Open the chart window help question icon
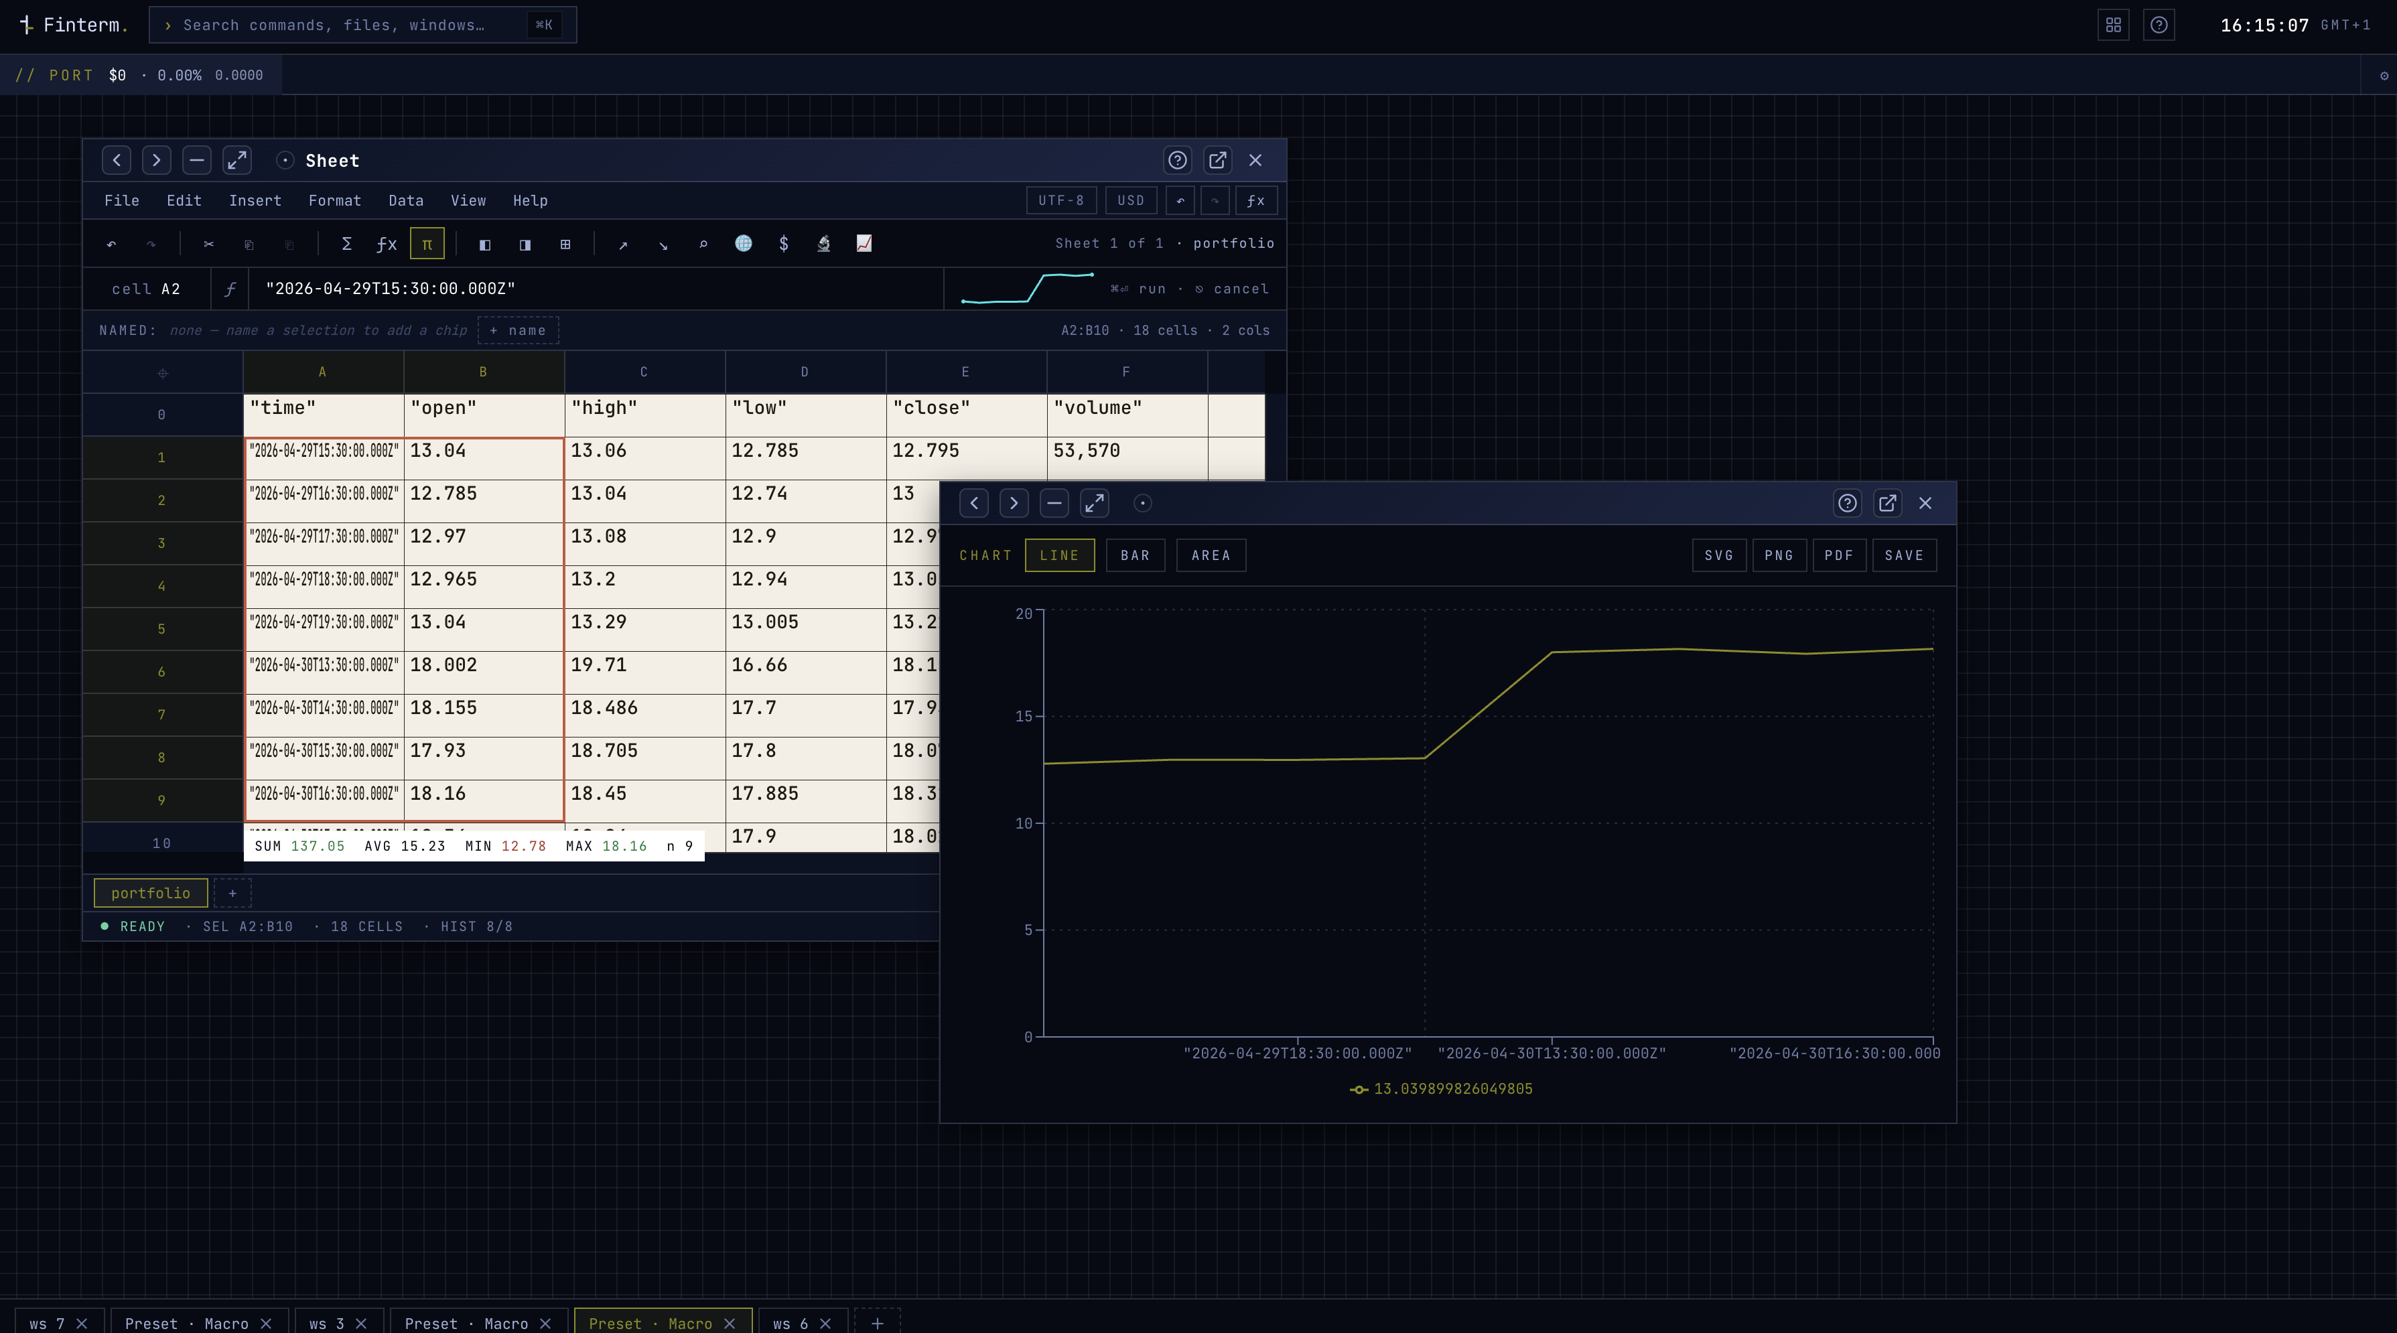Viewport: 2397px width, 1333px height. (x=1847, y=503)
